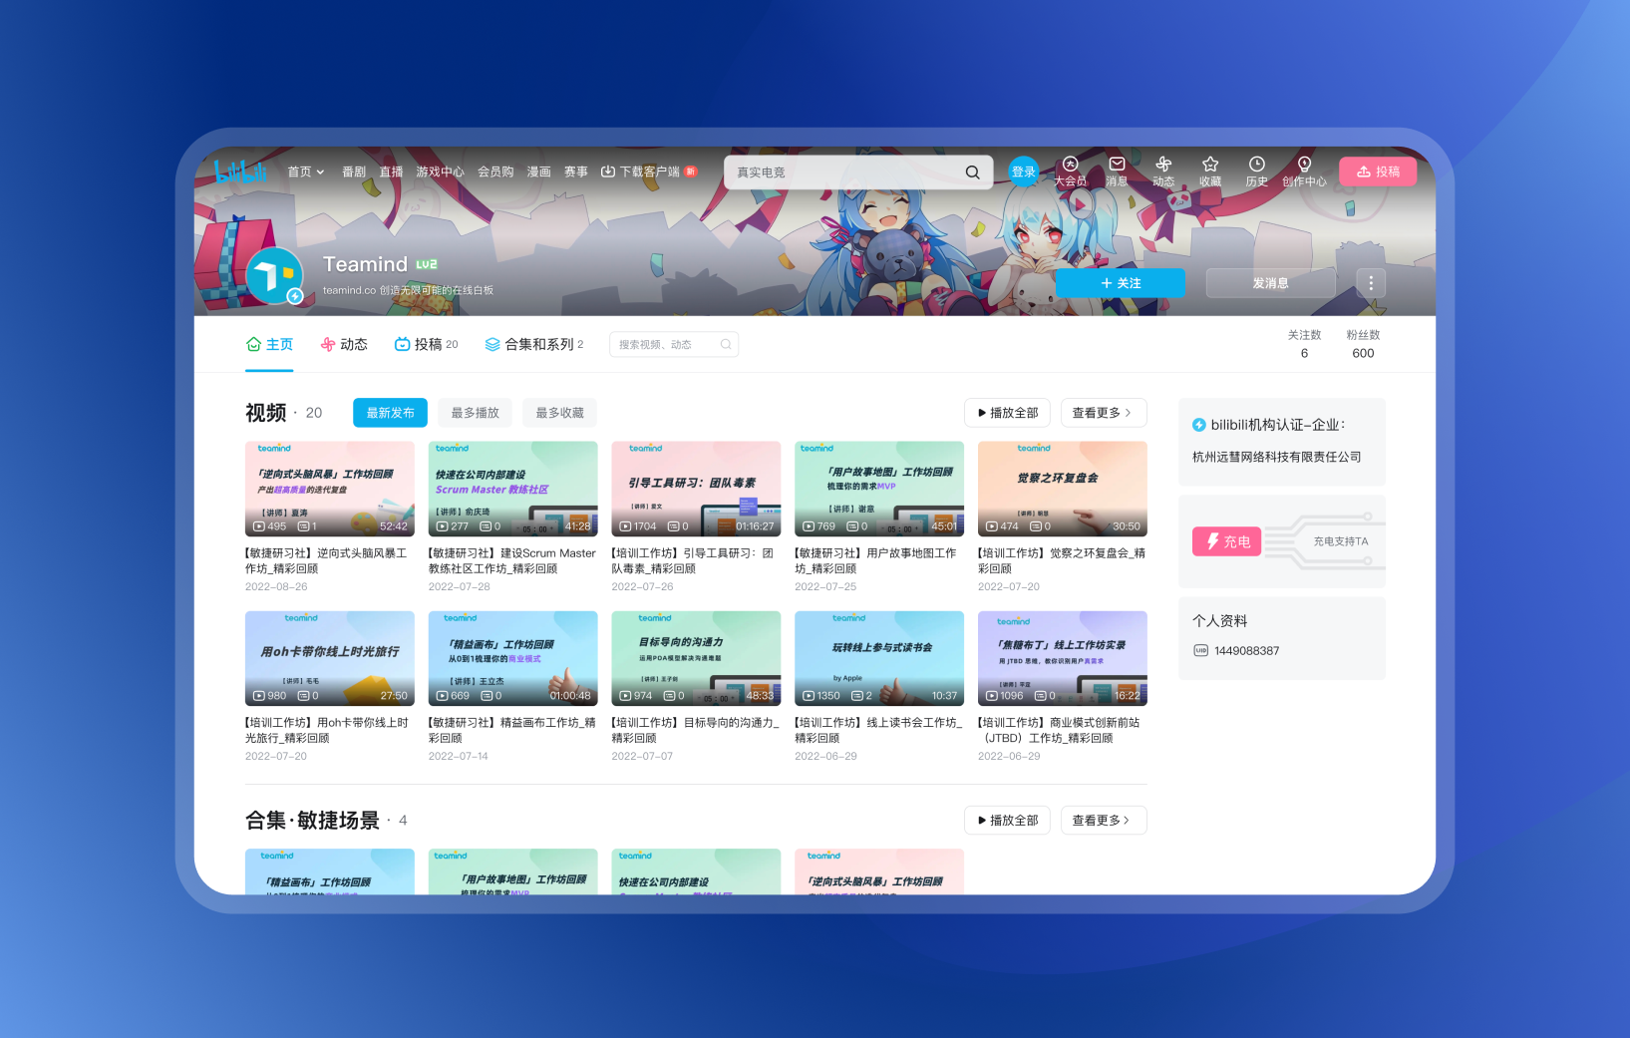Click the 充电支持TA label
The height and width of the screenshot is (1039, 1630).
click(1341, 541)
